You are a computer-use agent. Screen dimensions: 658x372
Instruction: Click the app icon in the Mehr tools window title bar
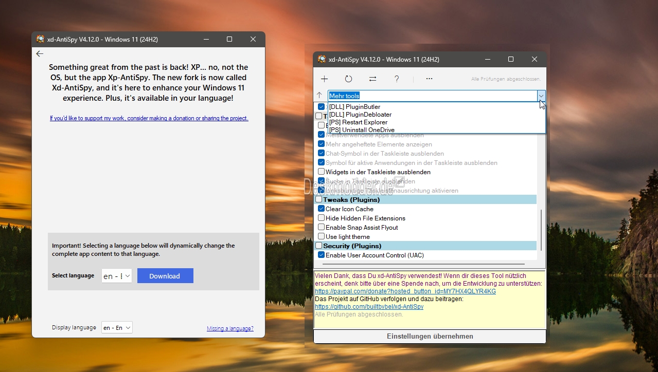pos(322,59)
